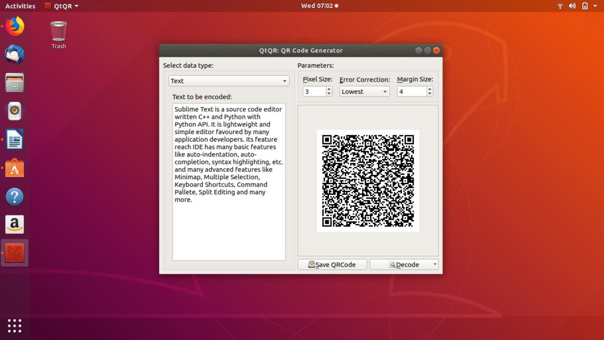604x340 pixels.
Task: Launch Ubuntu Software from the dock
Action: 14,168
